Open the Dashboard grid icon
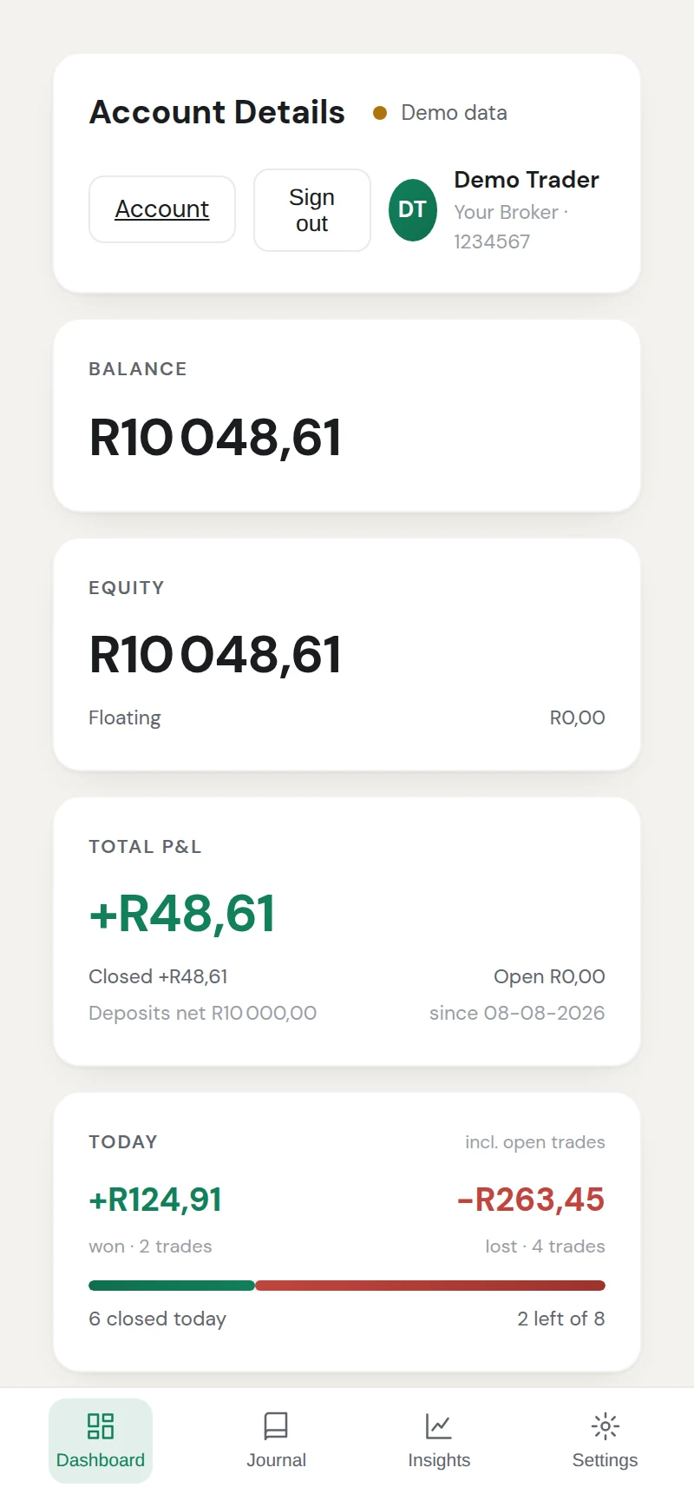 tap(101, 1425)
